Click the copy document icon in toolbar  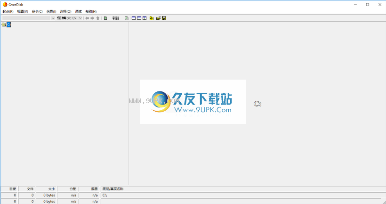(126, 18)
